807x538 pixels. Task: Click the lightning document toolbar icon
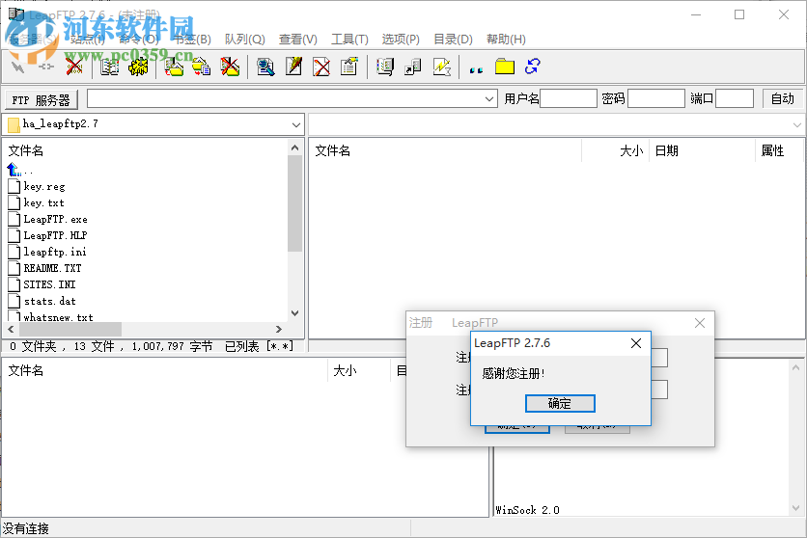tap(441, 67)
